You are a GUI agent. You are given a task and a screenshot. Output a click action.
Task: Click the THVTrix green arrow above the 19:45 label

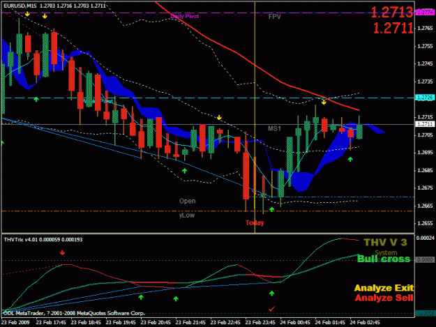point(141,297)
